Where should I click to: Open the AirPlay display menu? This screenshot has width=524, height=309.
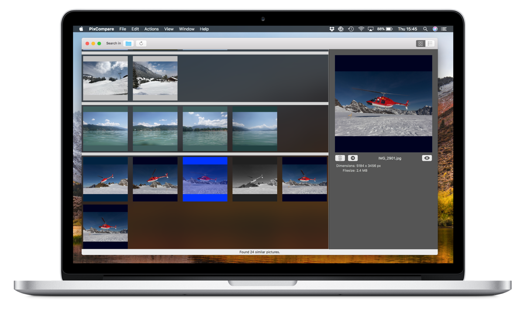coord(371,29)
